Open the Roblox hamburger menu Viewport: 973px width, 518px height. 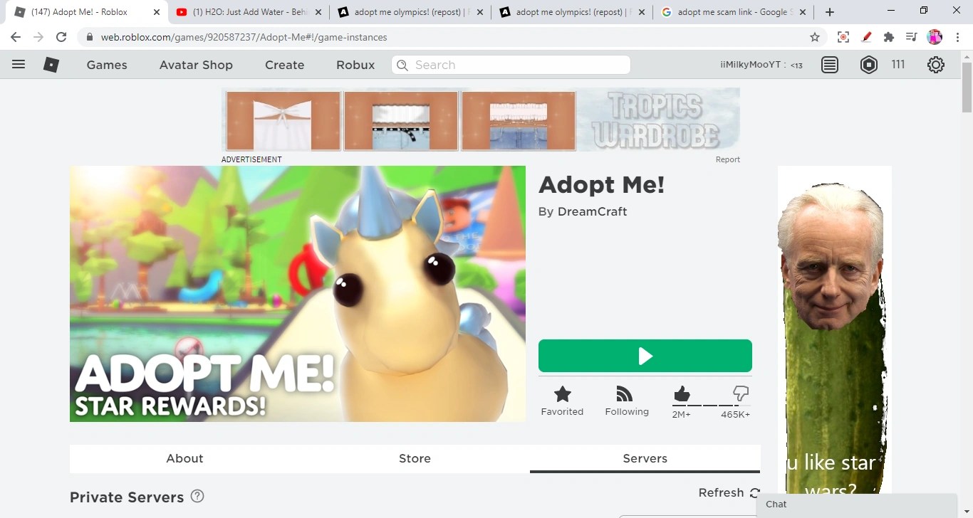(x=19, y=65)
